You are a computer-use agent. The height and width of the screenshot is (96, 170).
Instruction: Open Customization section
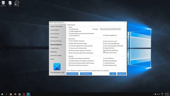(55, 30)
